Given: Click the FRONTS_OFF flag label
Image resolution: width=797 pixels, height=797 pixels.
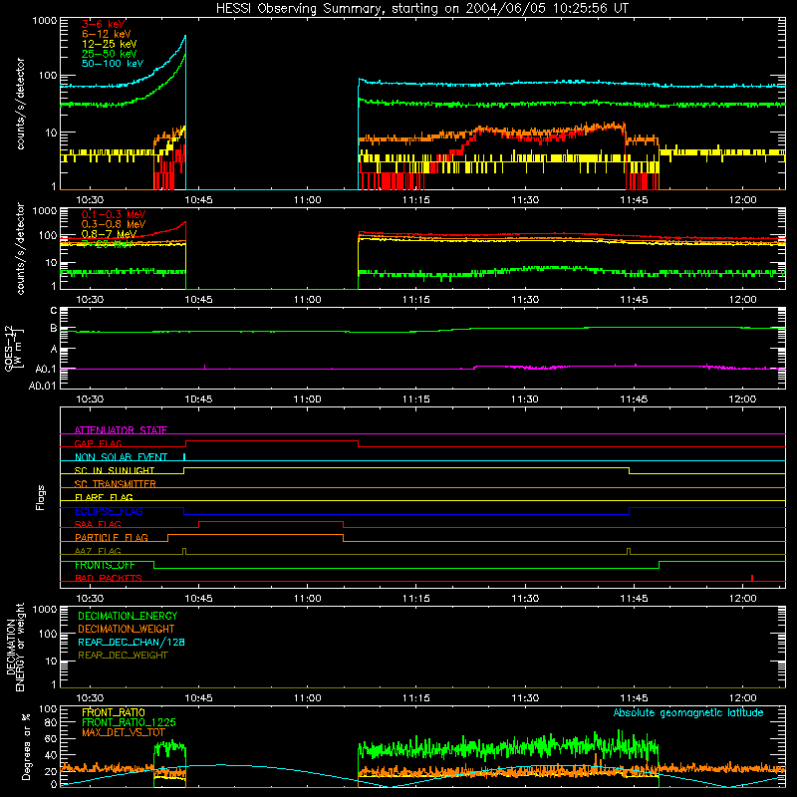Looking at the screenshot, I should click(x=105, y=565).
